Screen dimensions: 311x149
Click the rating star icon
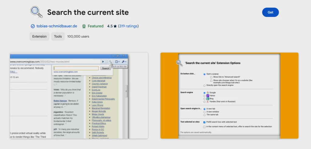115,26
